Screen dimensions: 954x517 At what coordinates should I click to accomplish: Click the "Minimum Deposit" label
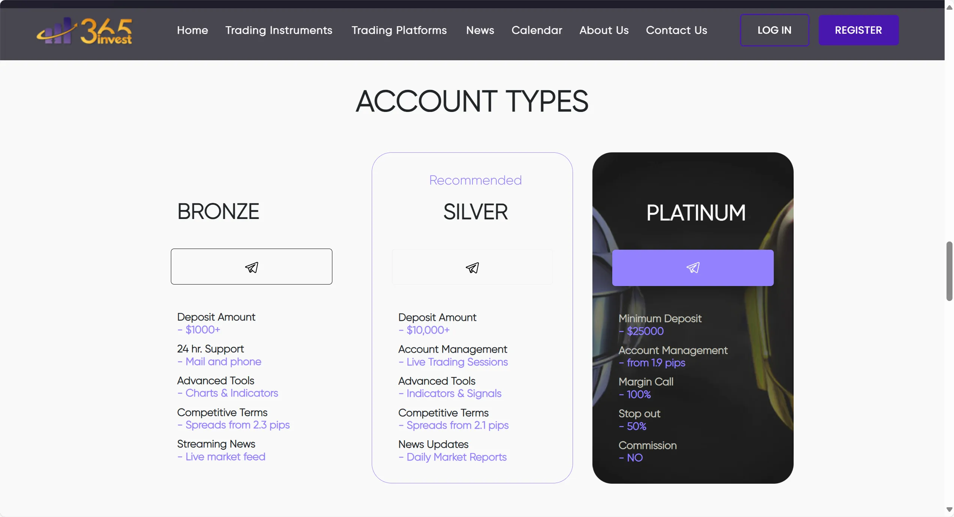click(660, 319)
